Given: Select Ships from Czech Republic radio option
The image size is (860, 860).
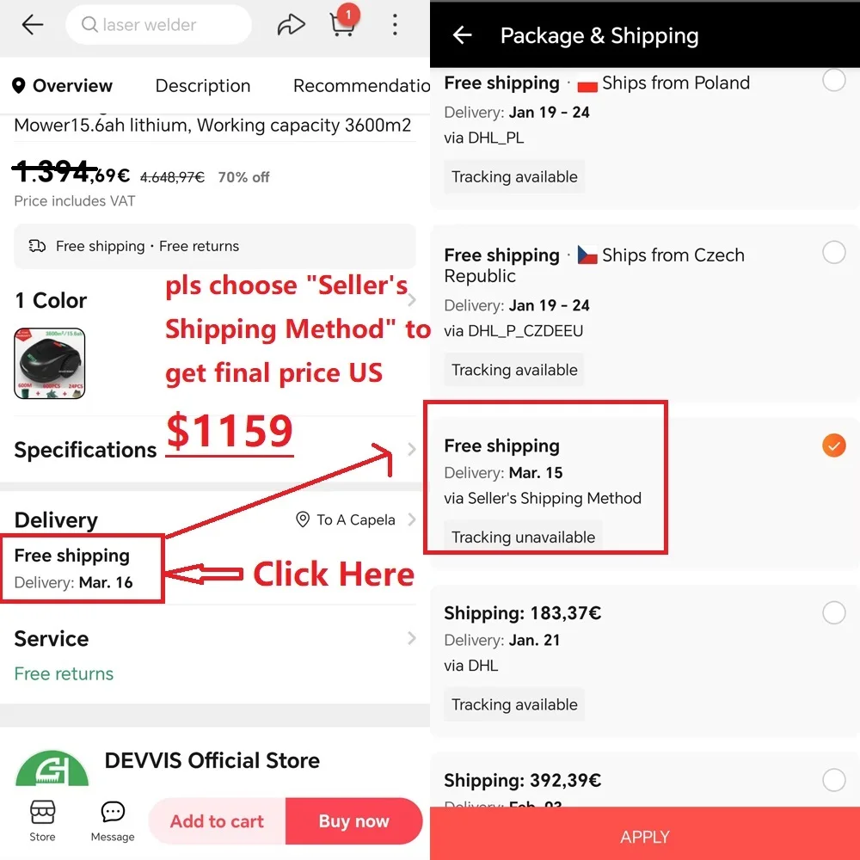Looking at the screenshot, I should (x=833, y=252).
